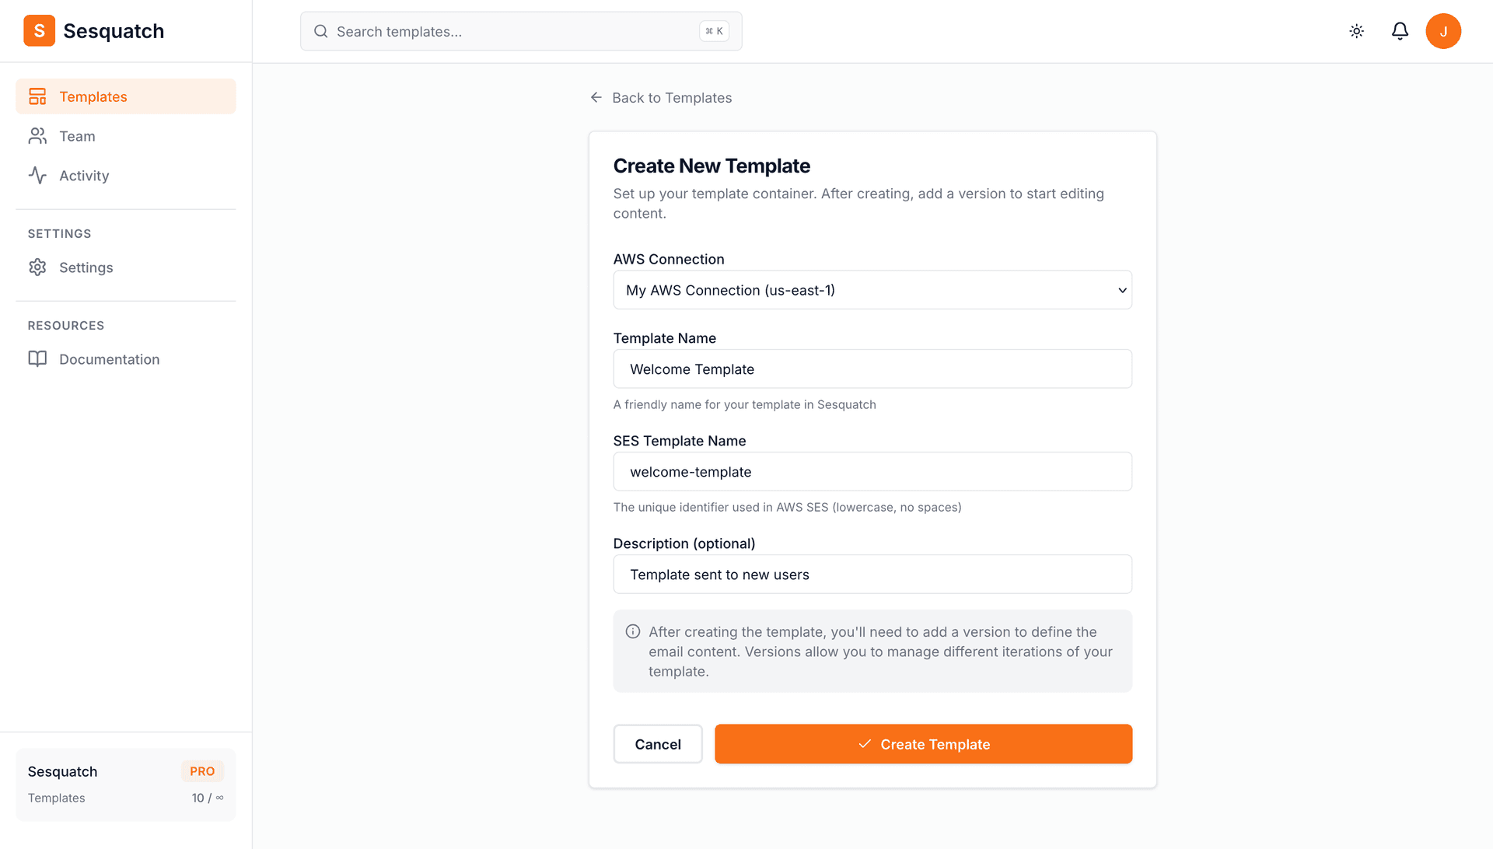This screenshot has height=849, width=1493.
Task: Select Team in the sidebar menu
Action: click(x=76, y=136)
